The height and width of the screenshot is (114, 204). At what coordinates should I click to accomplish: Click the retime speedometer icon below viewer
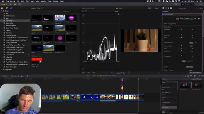click(x=93, y=73)
